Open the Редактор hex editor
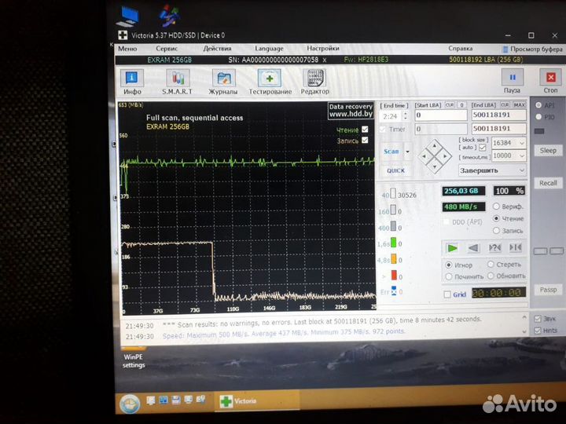566x424 pixels. 315,82
